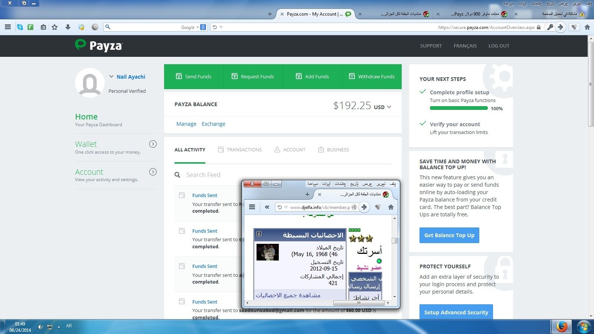Image resolution: width=594 pixels, height=334 pixels.
Task: Click home icon in small djelfa window
Action: [x=391, y=207]
